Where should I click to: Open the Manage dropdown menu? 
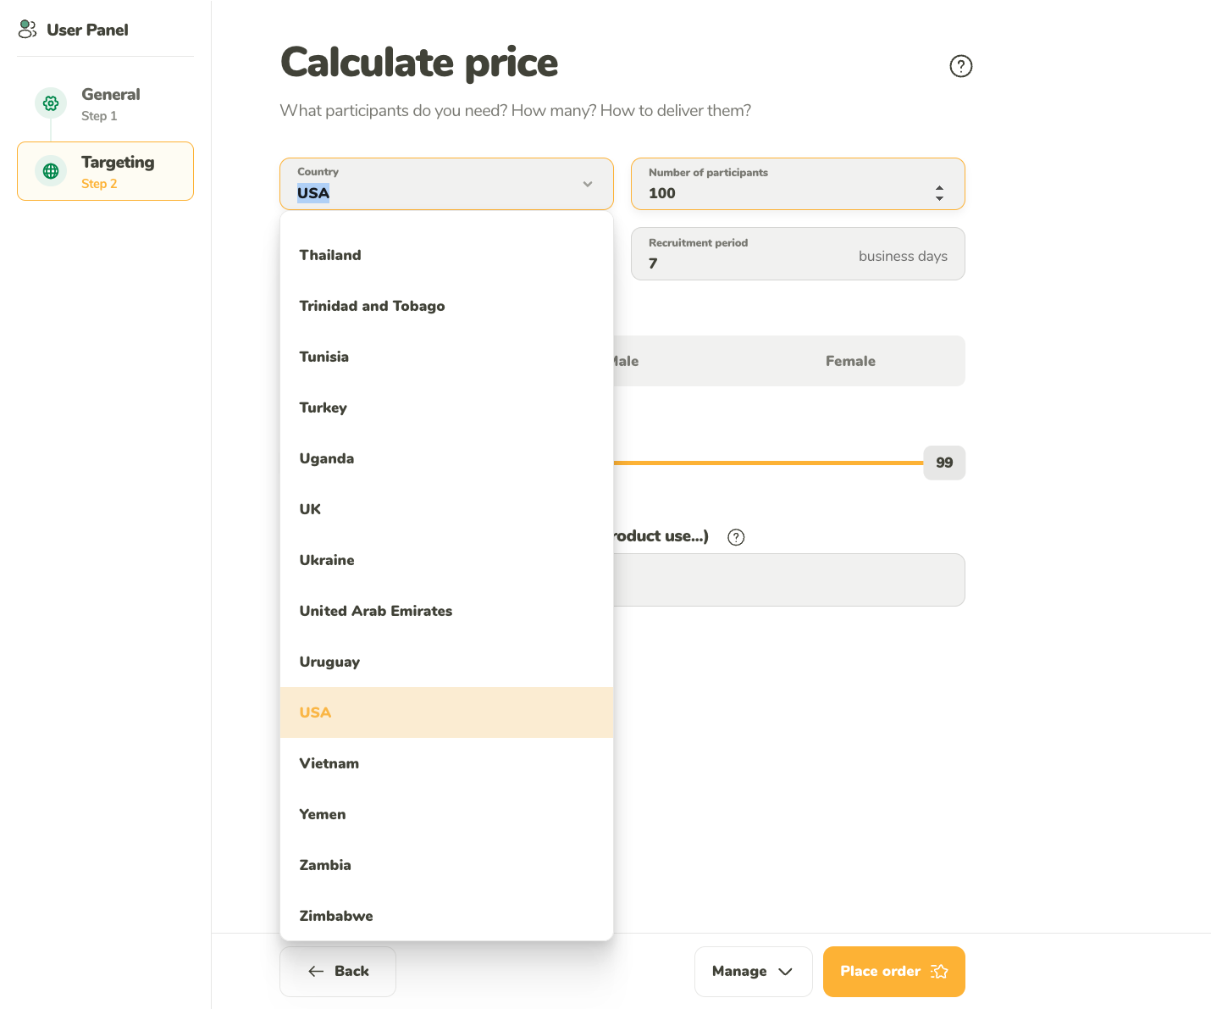point(753,972)
